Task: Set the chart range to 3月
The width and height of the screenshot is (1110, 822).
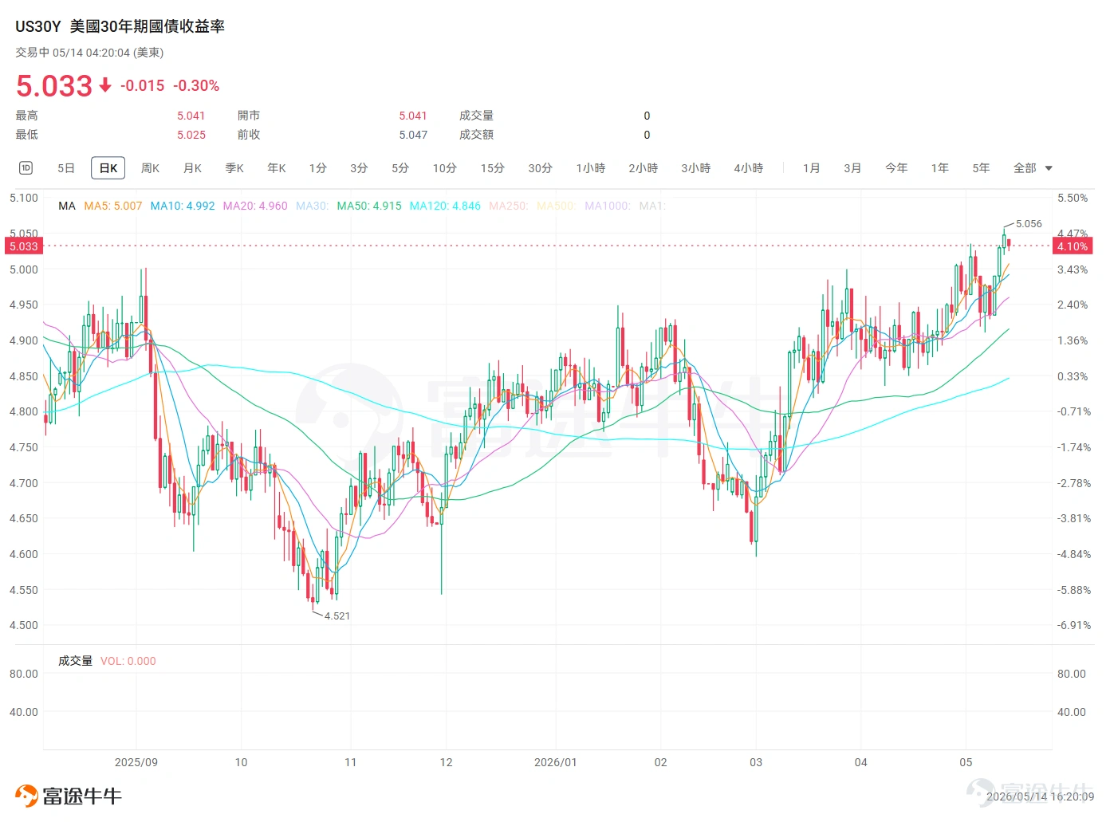Action: 853,168
